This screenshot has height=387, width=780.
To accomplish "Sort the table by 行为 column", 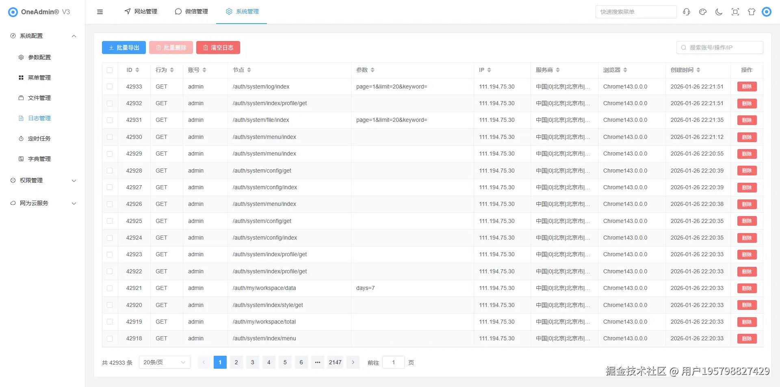I will [172, 70].
